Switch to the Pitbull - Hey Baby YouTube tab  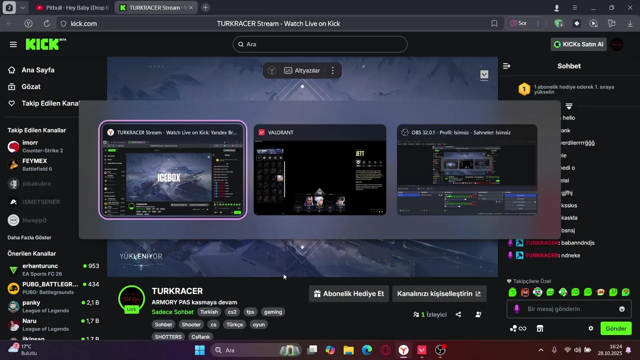[73, 8]
